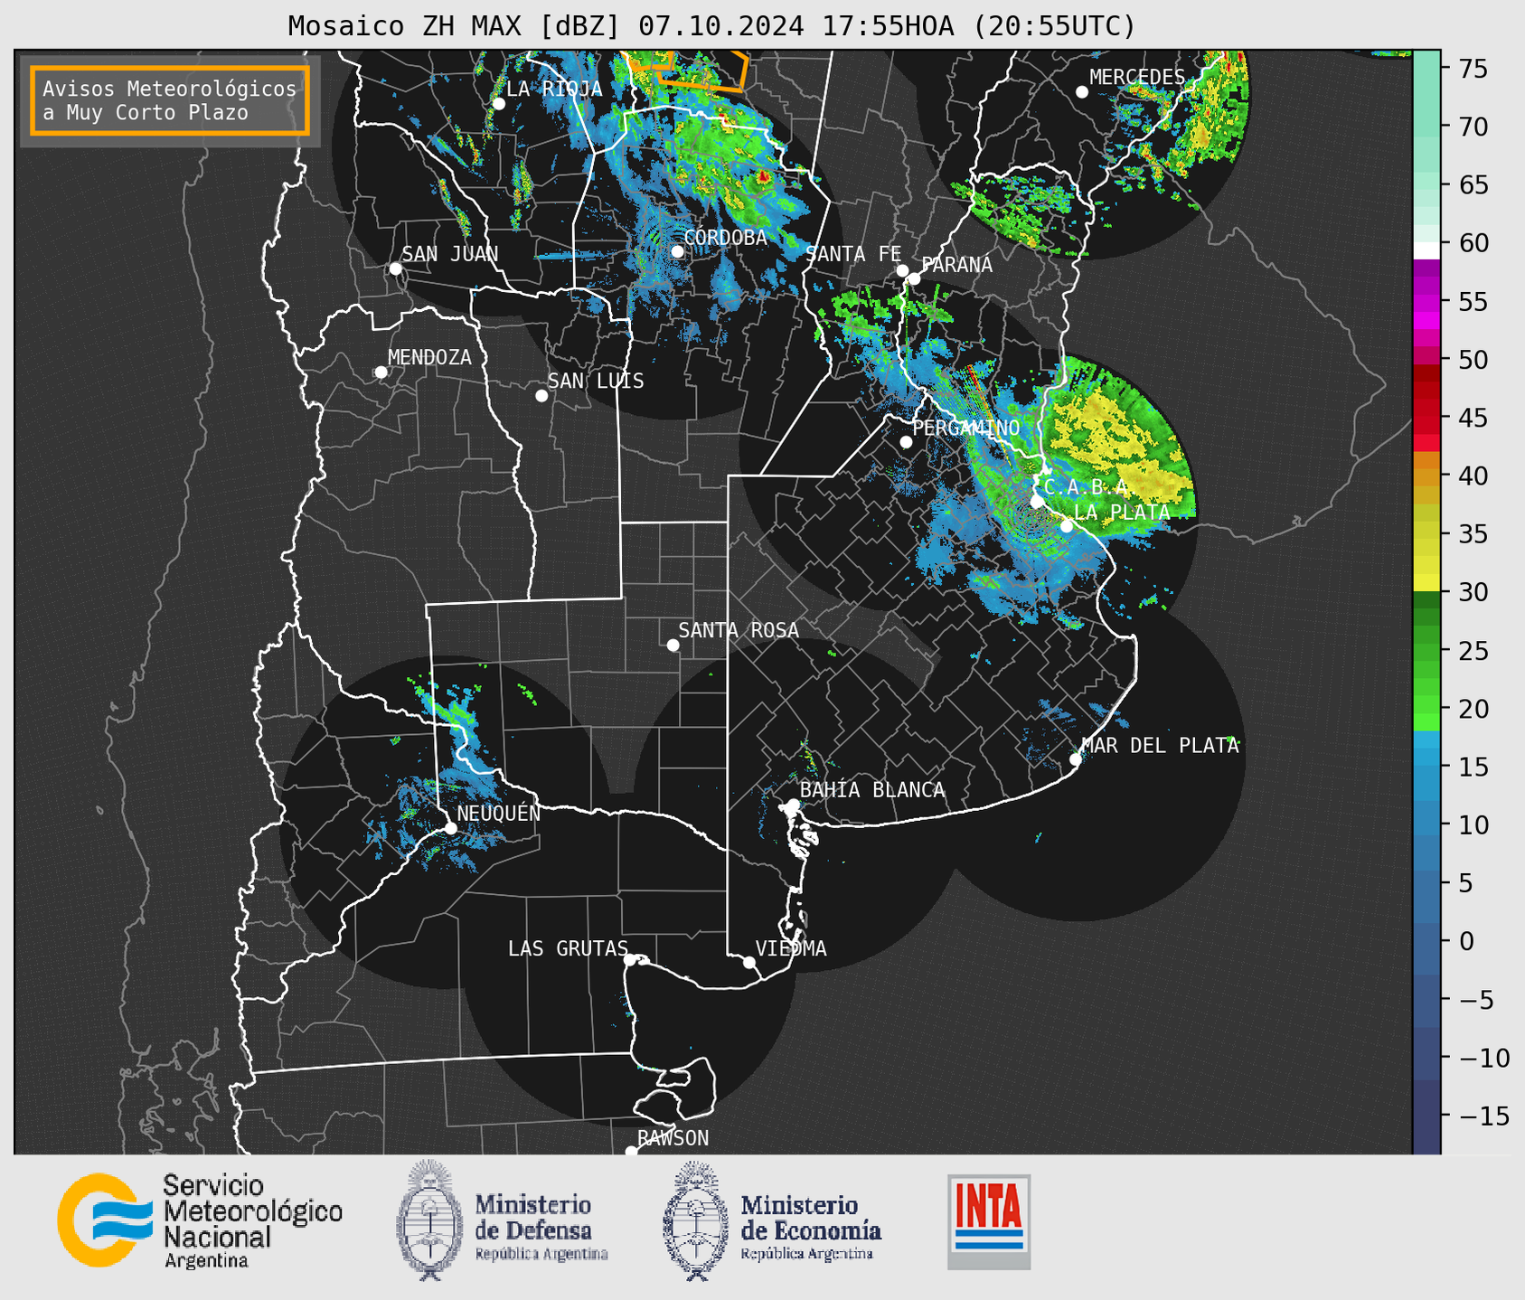Click the PARANA city label

click(956, 265)
